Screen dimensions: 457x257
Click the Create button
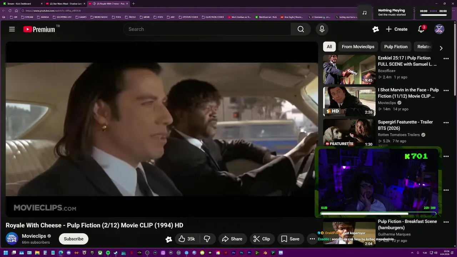[x=397, y=29]
